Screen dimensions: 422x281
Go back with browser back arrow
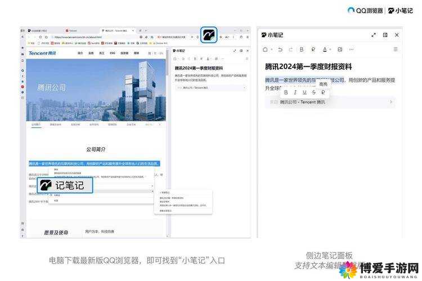click(x=29, y=37)
